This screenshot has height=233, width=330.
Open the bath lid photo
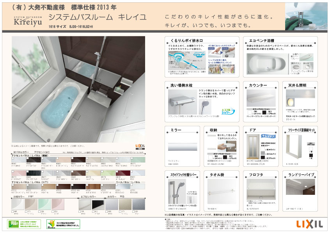[261, 189]
